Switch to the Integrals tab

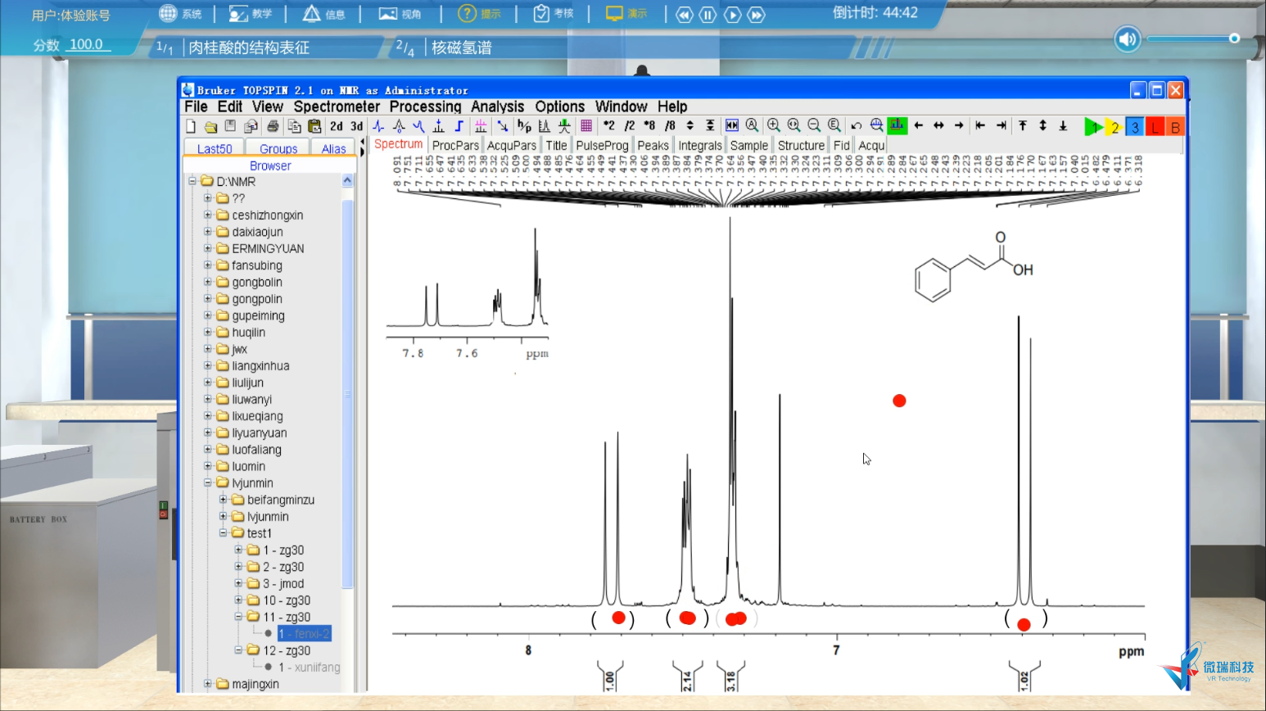pyautogui.click(x=700, y=145)
